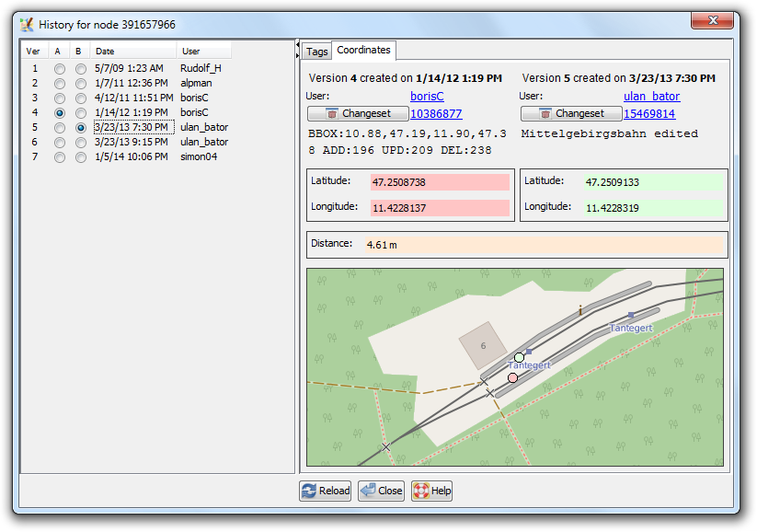Choose version 2 radio in column A
Viewport: 757px width, 532px height.
(60, 84)
